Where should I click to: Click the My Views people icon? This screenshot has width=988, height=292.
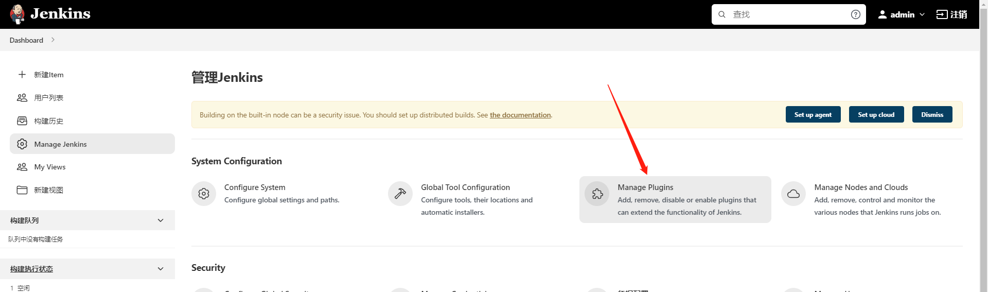22,167
